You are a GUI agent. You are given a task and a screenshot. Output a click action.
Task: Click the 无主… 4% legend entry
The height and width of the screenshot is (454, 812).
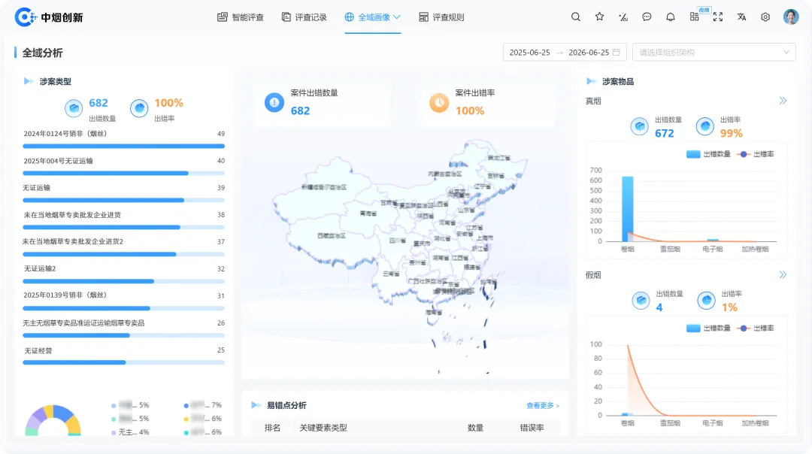[x=130, y=431]
